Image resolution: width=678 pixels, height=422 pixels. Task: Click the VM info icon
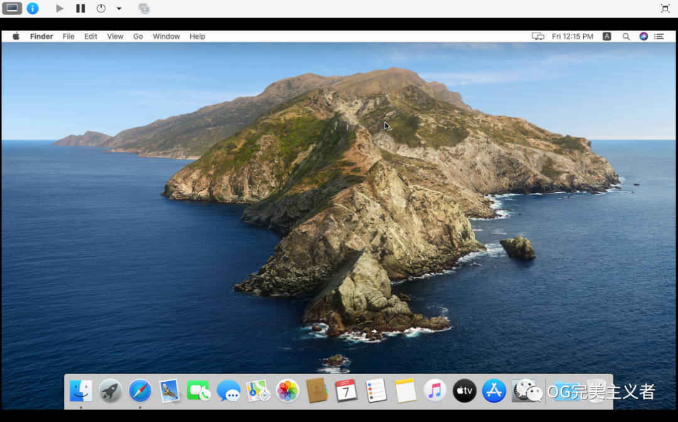tap(33, 8)
